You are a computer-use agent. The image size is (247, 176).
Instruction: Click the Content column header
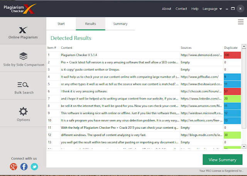point(66,48)
